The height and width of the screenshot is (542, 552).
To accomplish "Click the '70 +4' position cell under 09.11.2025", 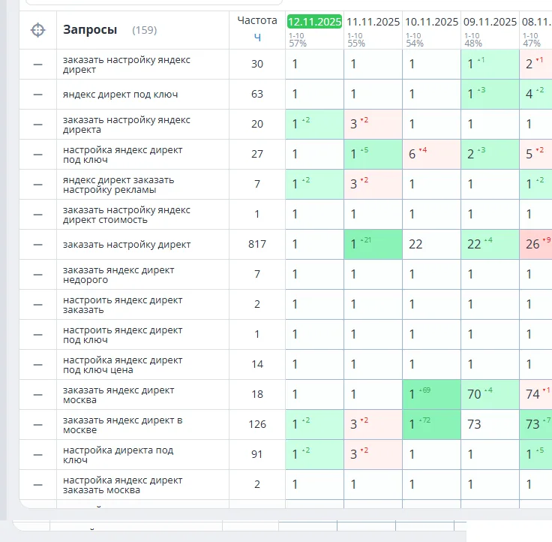I will pos(490,395).
